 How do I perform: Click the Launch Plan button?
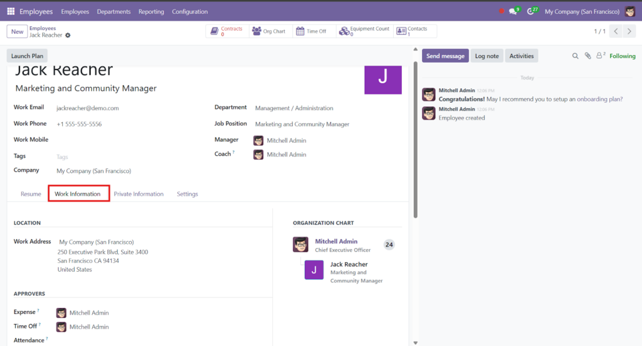(27, 56)
